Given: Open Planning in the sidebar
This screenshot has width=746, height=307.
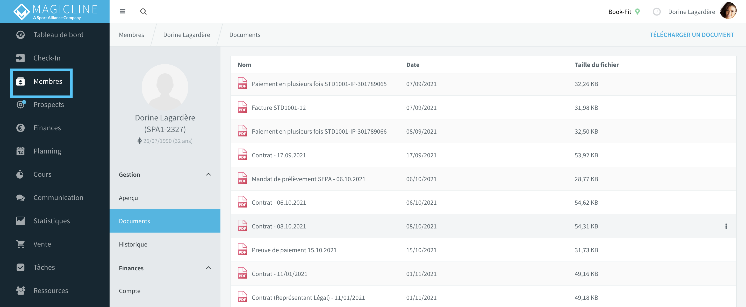Looking at the screenshot, I should [47, 151].
